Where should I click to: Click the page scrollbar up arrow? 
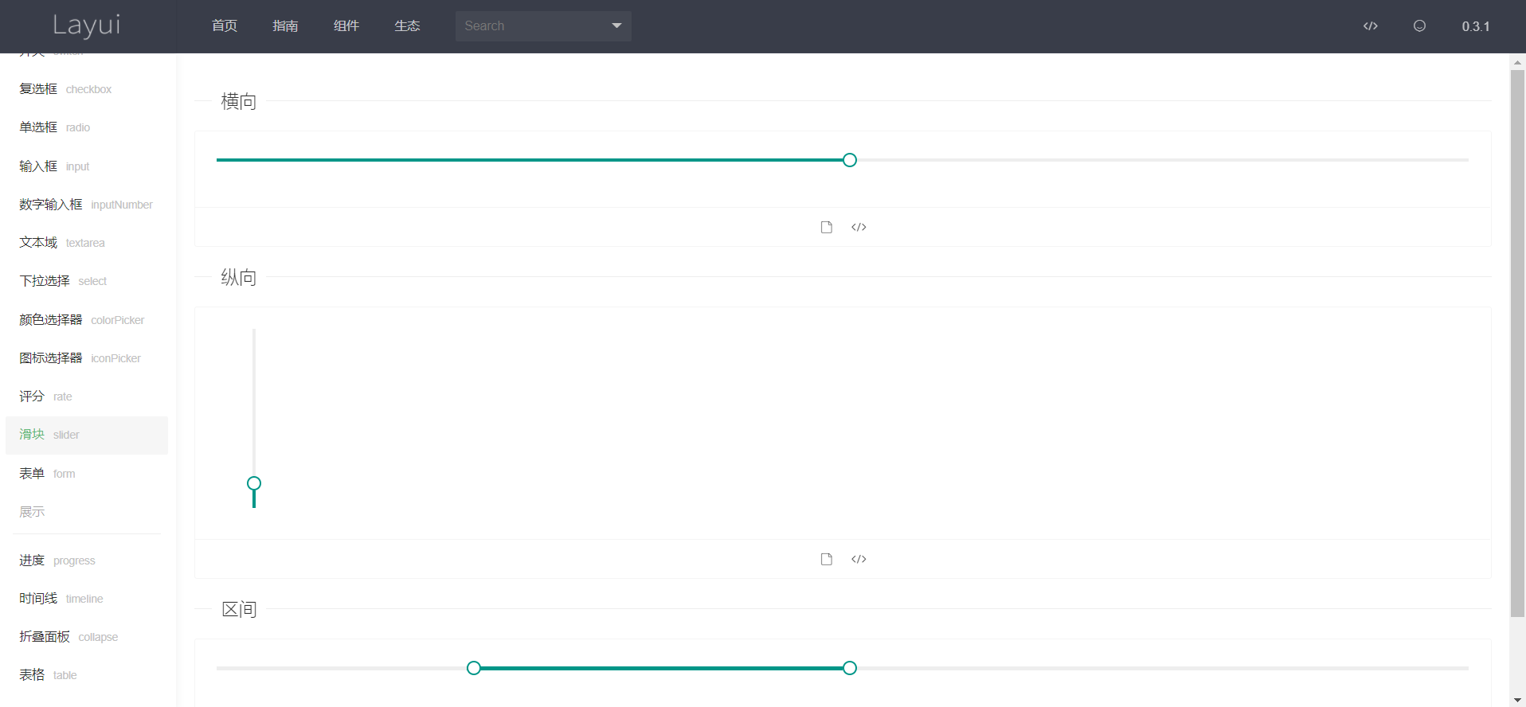[x=1518, y=61]
